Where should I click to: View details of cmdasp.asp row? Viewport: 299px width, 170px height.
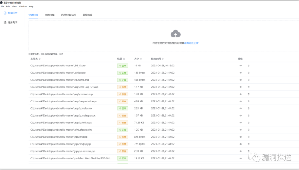pos(241,94)
